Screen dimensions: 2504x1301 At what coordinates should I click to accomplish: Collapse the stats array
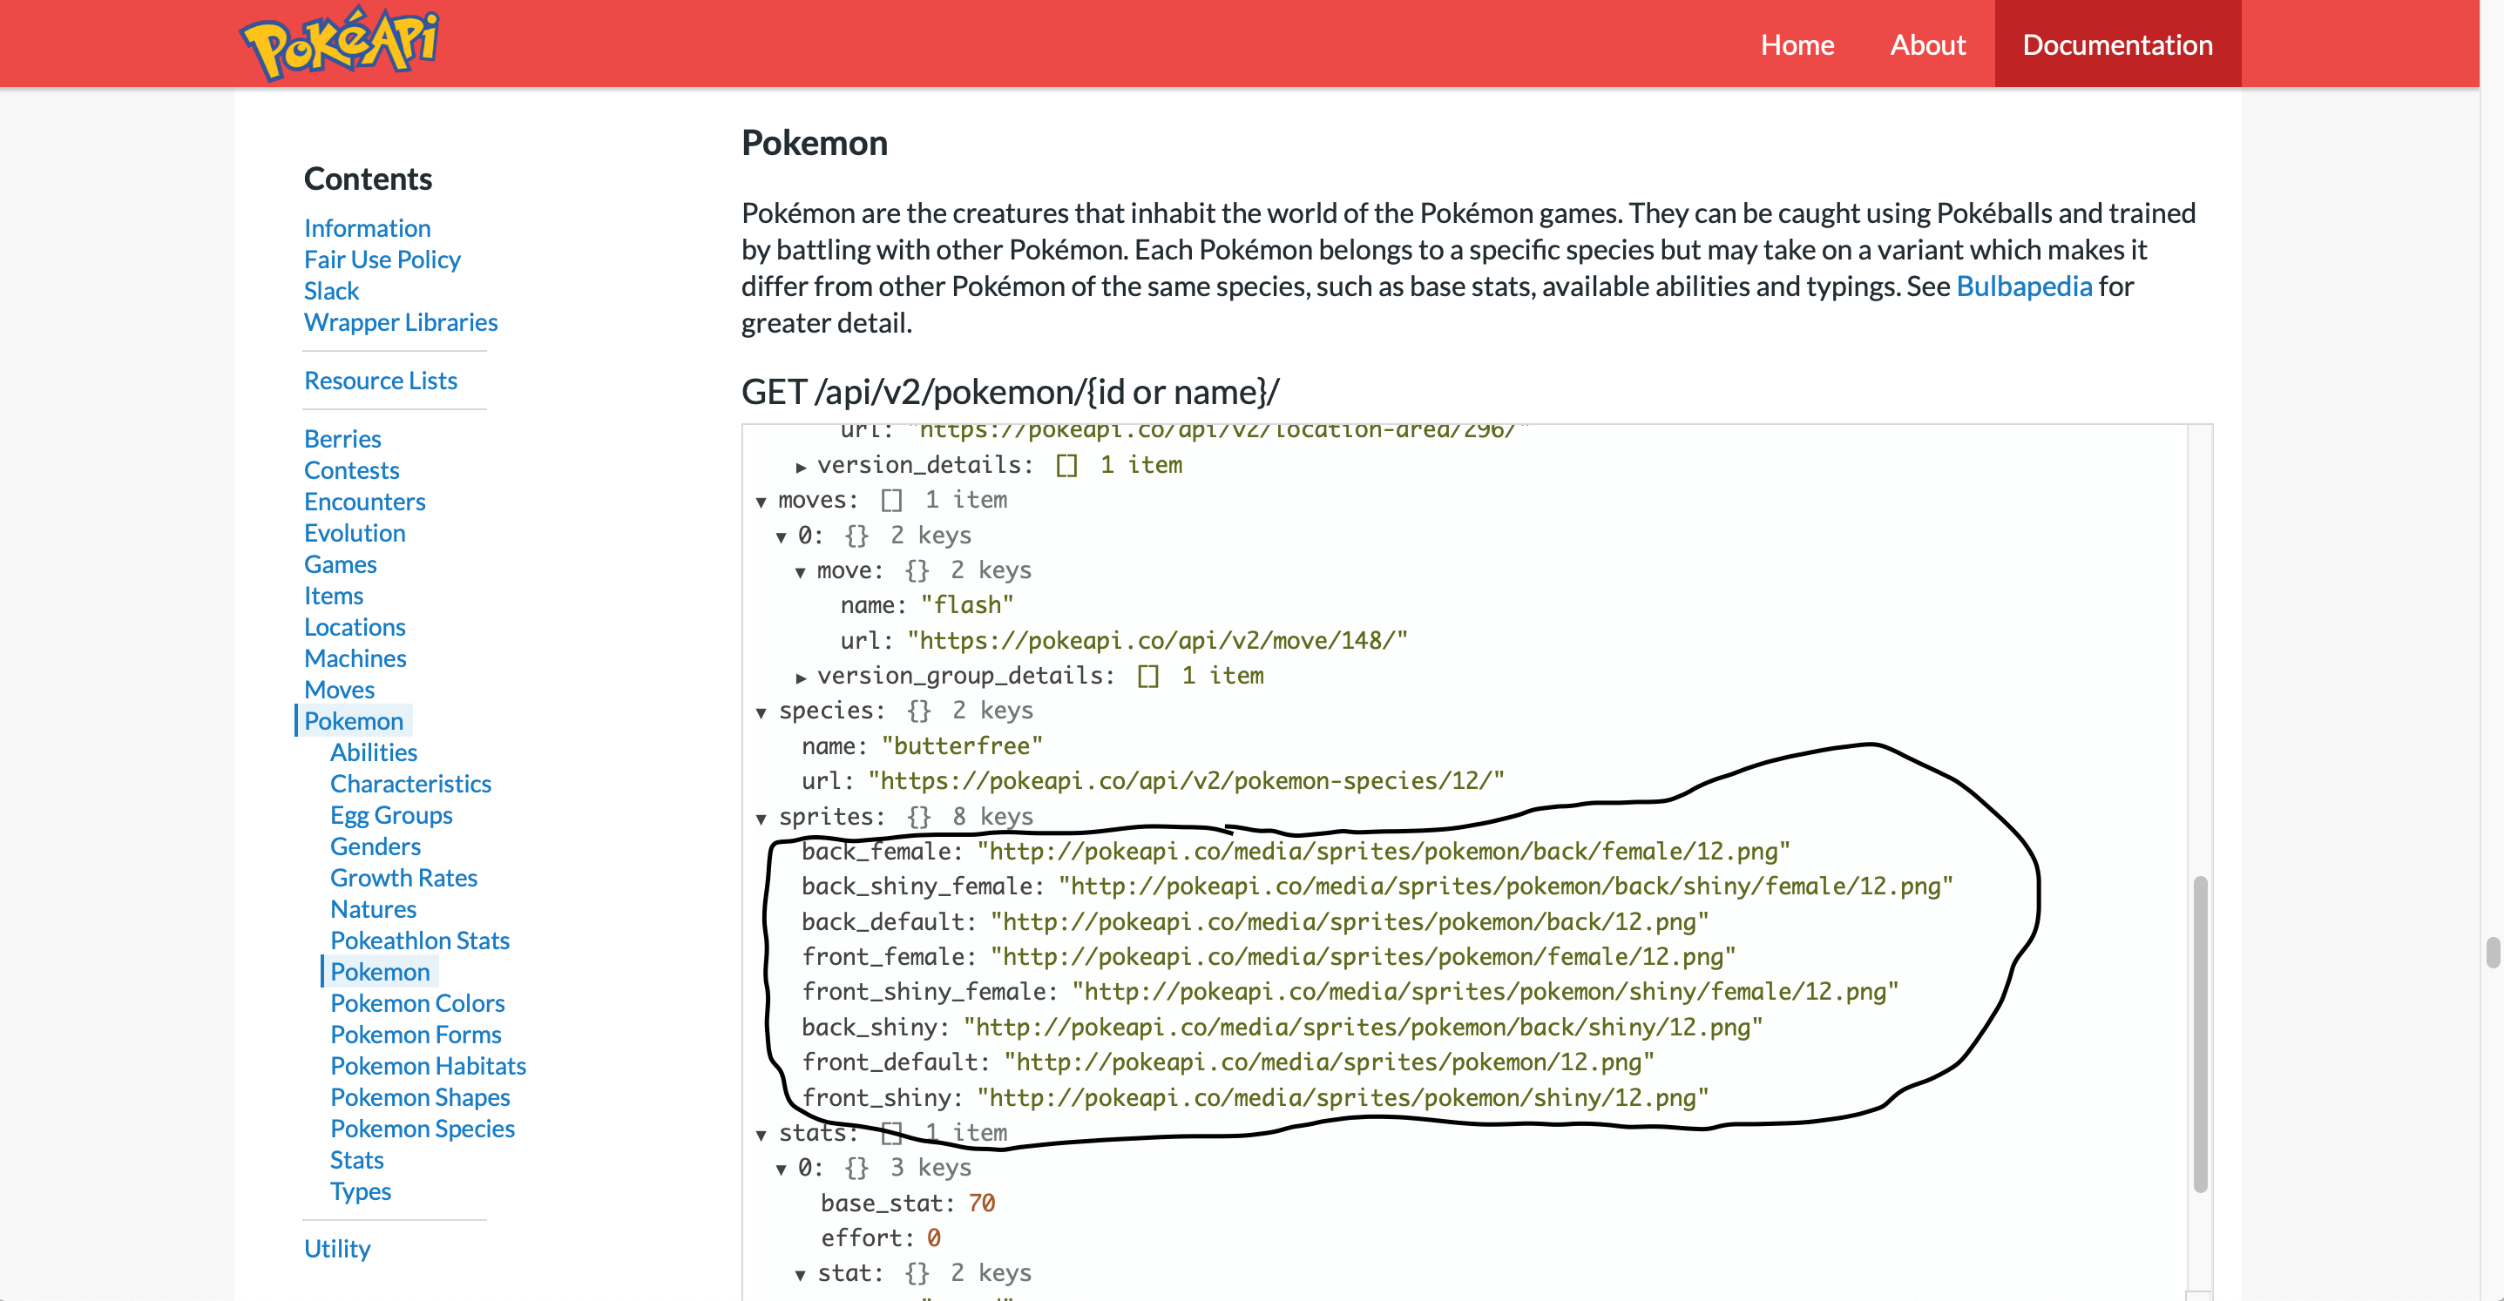(x=762, y=1133)
